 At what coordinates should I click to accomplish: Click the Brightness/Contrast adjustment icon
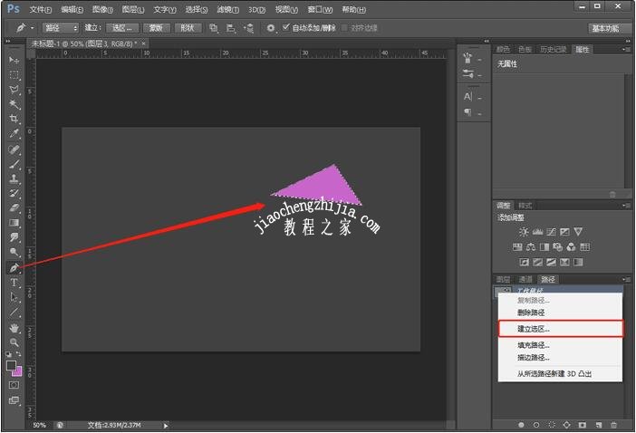pos(524,232)
